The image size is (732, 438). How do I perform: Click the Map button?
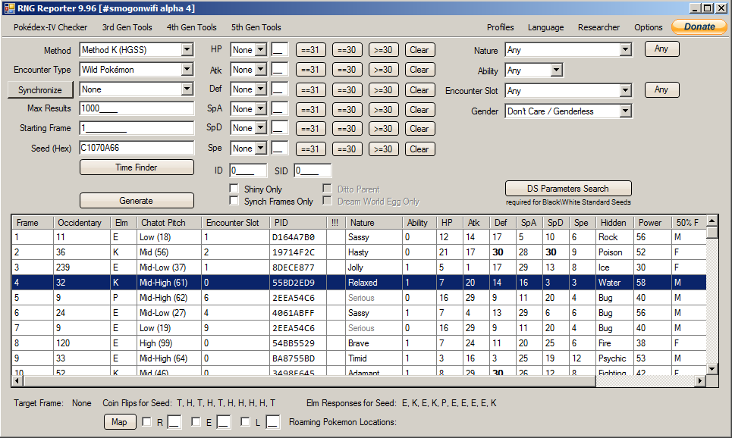[x=120, y=421]
